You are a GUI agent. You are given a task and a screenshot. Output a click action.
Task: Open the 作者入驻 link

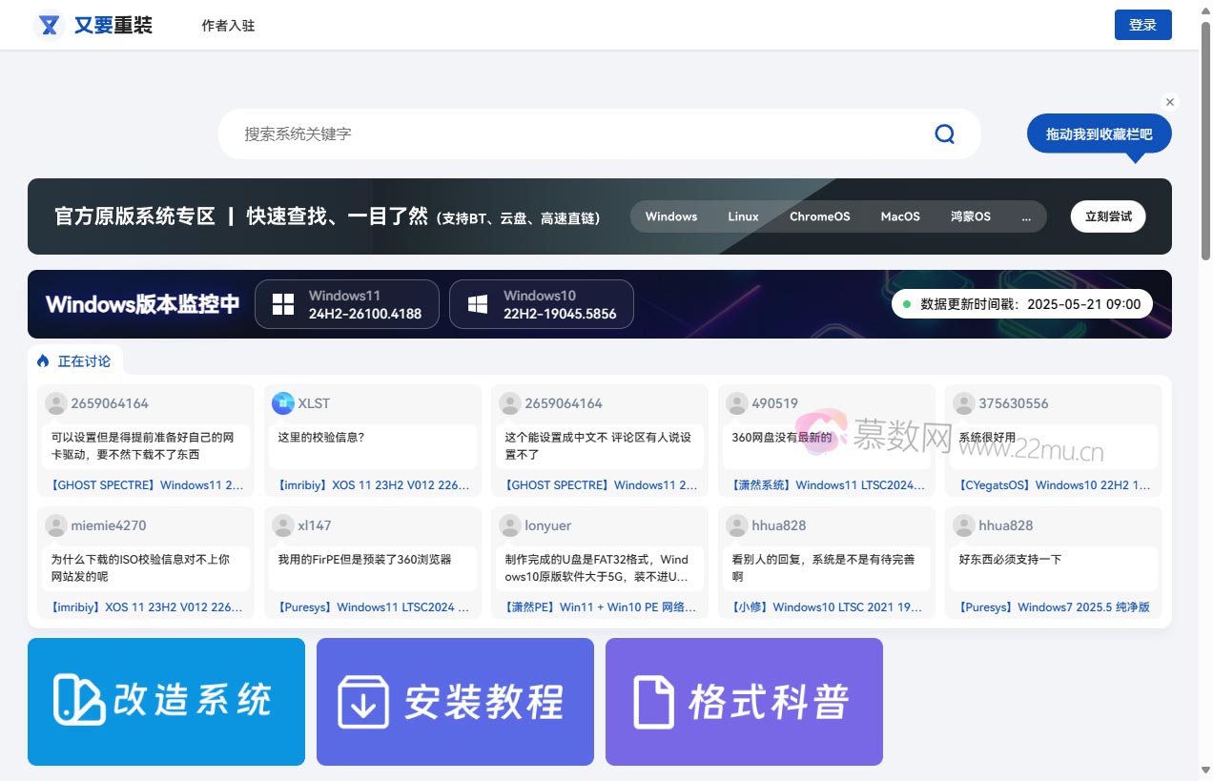click(x=228, y=26)
